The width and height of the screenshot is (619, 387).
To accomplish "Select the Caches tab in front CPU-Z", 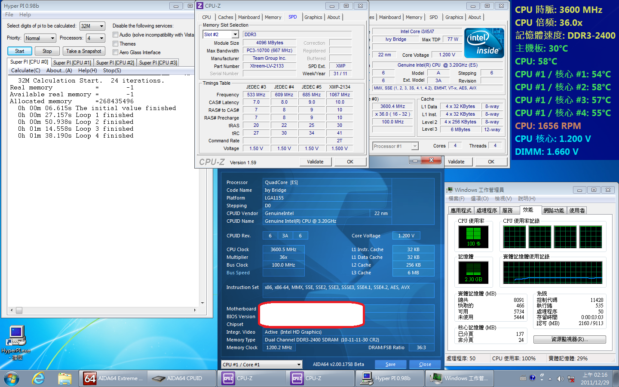I will 225,17.
